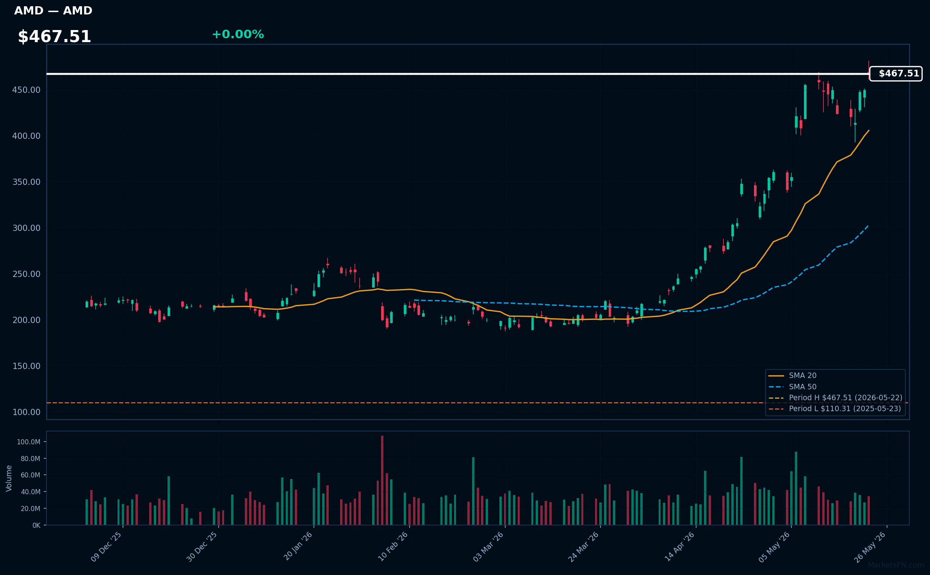Click the 80.0M volume axis label
The height and width of the screenshot is (575, 930).
coord(30,459)
